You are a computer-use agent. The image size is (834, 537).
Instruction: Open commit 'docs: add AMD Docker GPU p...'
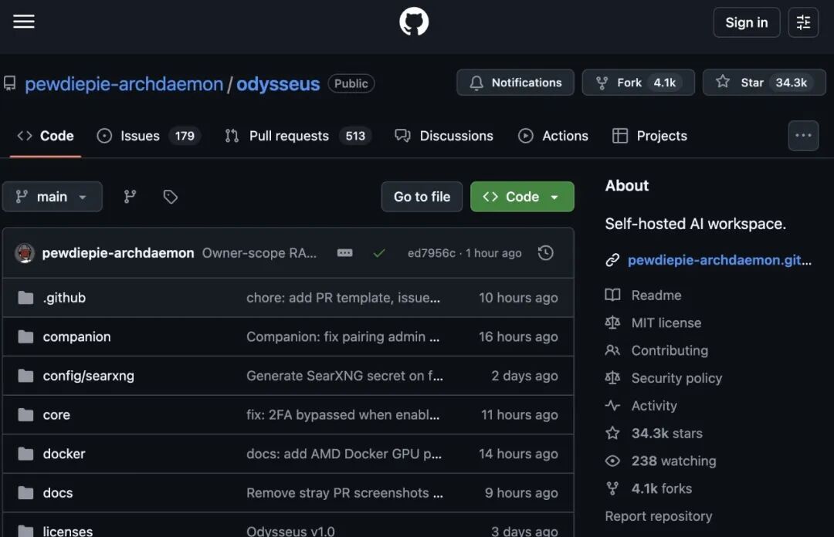point(344,454)
